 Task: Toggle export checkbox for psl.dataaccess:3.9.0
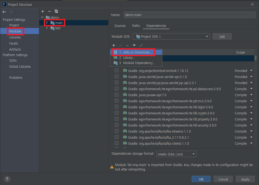point(117,89)
